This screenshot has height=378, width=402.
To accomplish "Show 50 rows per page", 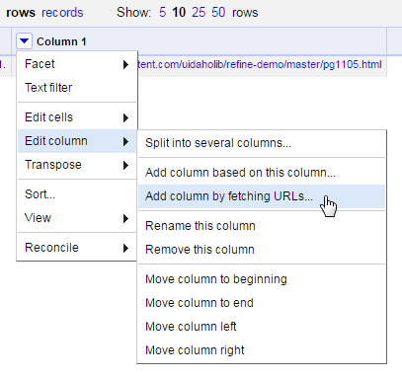I will [x=218, y=13].
